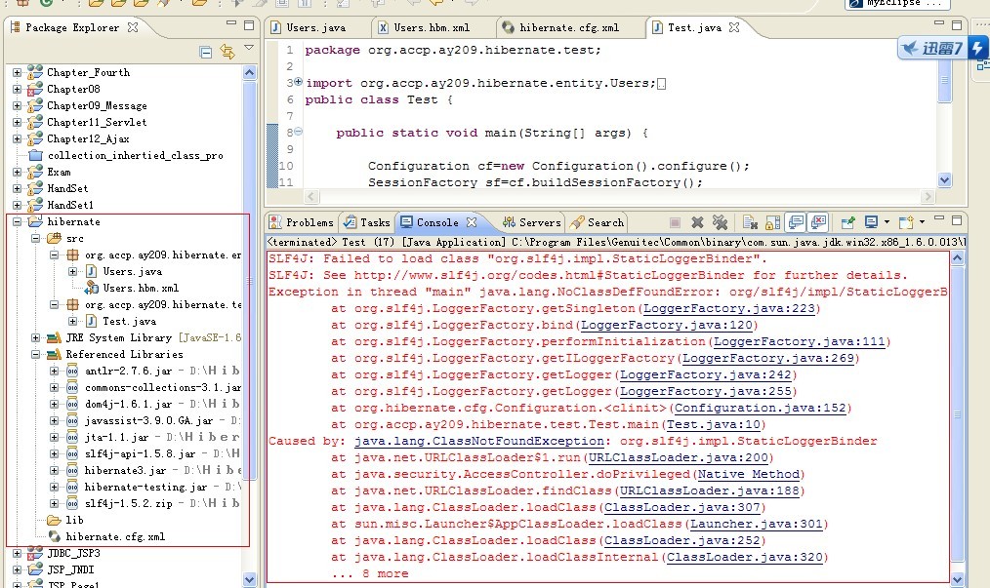
Task: Open Display Selected Console dropdown arrow
Action: tap(886, 223)
